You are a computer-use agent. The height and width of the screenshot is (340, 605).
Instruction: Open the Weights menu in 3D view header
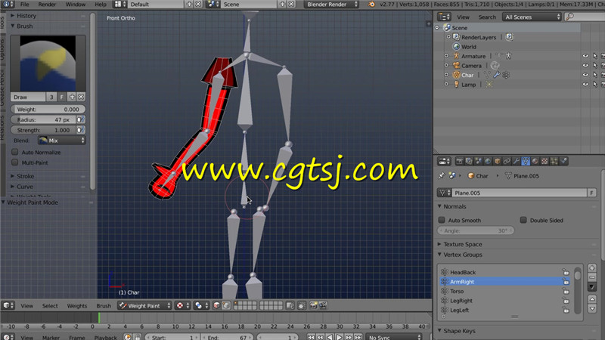pos(77,306)
